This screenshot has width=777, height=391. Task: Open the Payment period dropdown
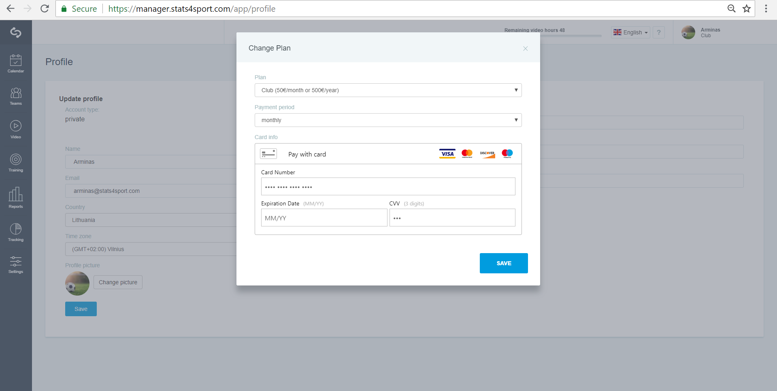pos(388,120)
